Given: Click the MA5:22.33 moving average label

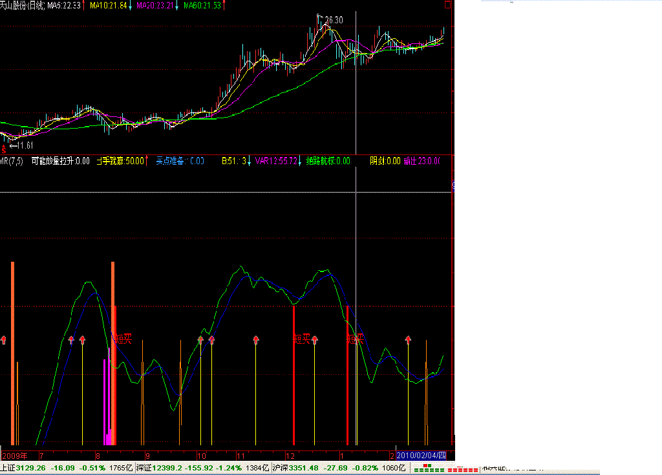Looking at the screenshot, I should coord(63,5).
